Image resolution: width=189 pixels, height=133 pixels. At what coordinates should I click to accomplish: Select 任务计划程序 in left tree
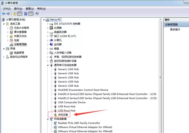click(21, 28)
